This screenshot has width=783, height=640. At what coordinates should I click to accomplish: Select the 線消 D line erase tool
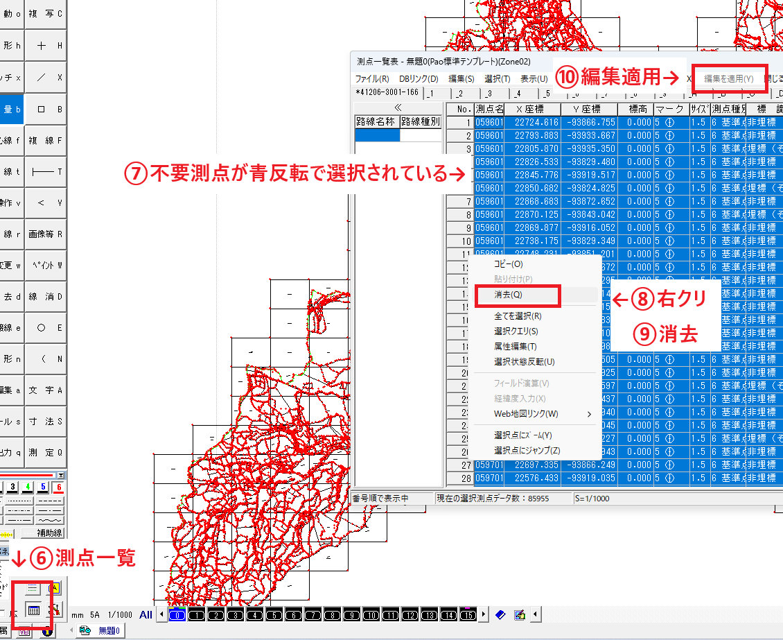tap(46, 296)
